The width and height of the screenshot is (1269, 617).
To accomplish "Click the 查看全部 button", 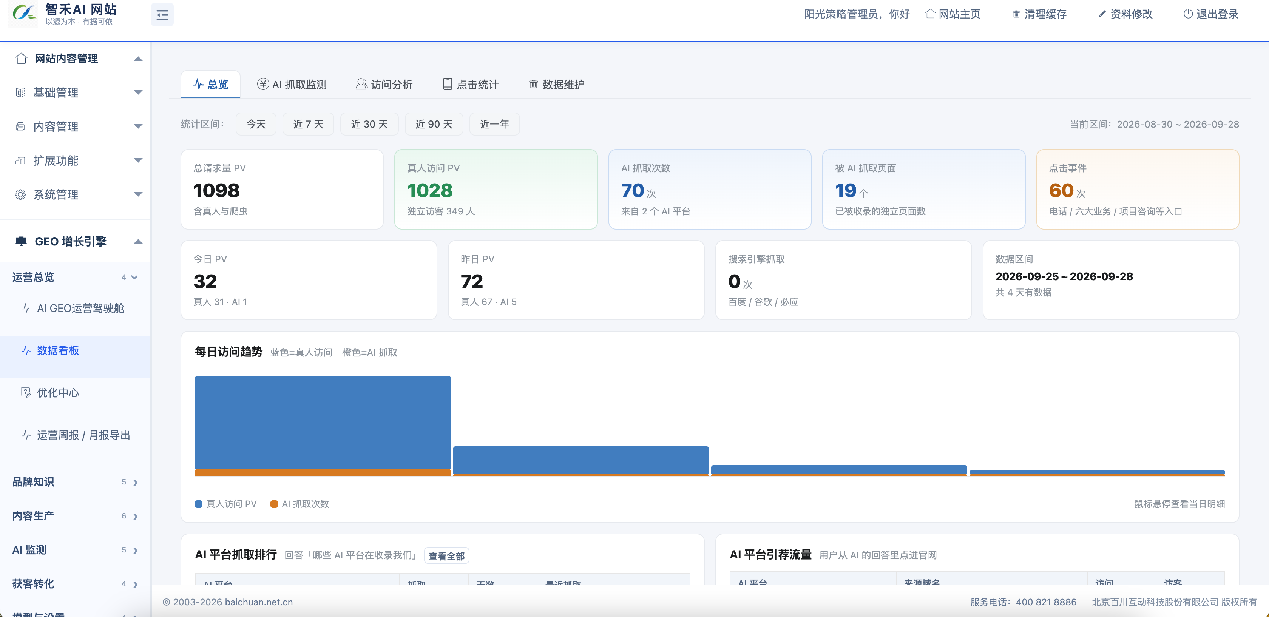I will tap(446, 556).
